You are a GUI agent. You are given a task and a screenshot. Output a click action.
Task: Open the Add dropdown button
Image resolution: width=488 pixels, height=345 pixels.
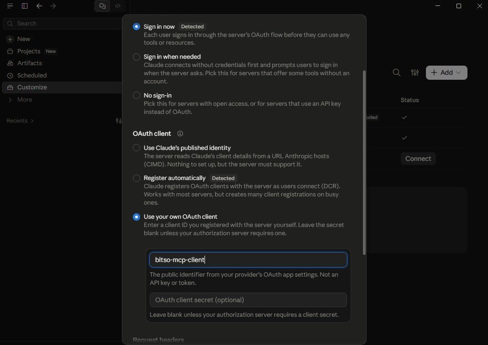(x=446, y=72)
